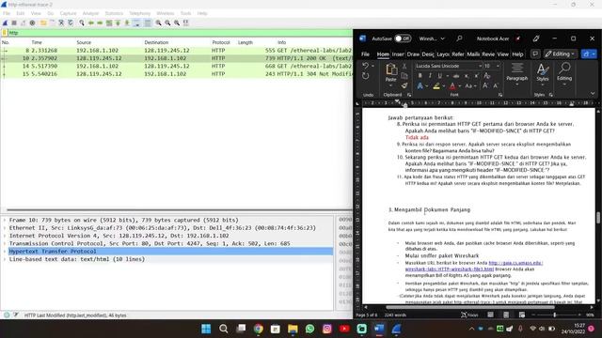Switch Word AutoSave toggle on
Screen dimensions: 602x338
pyautogui.click(x=403, y=38)
